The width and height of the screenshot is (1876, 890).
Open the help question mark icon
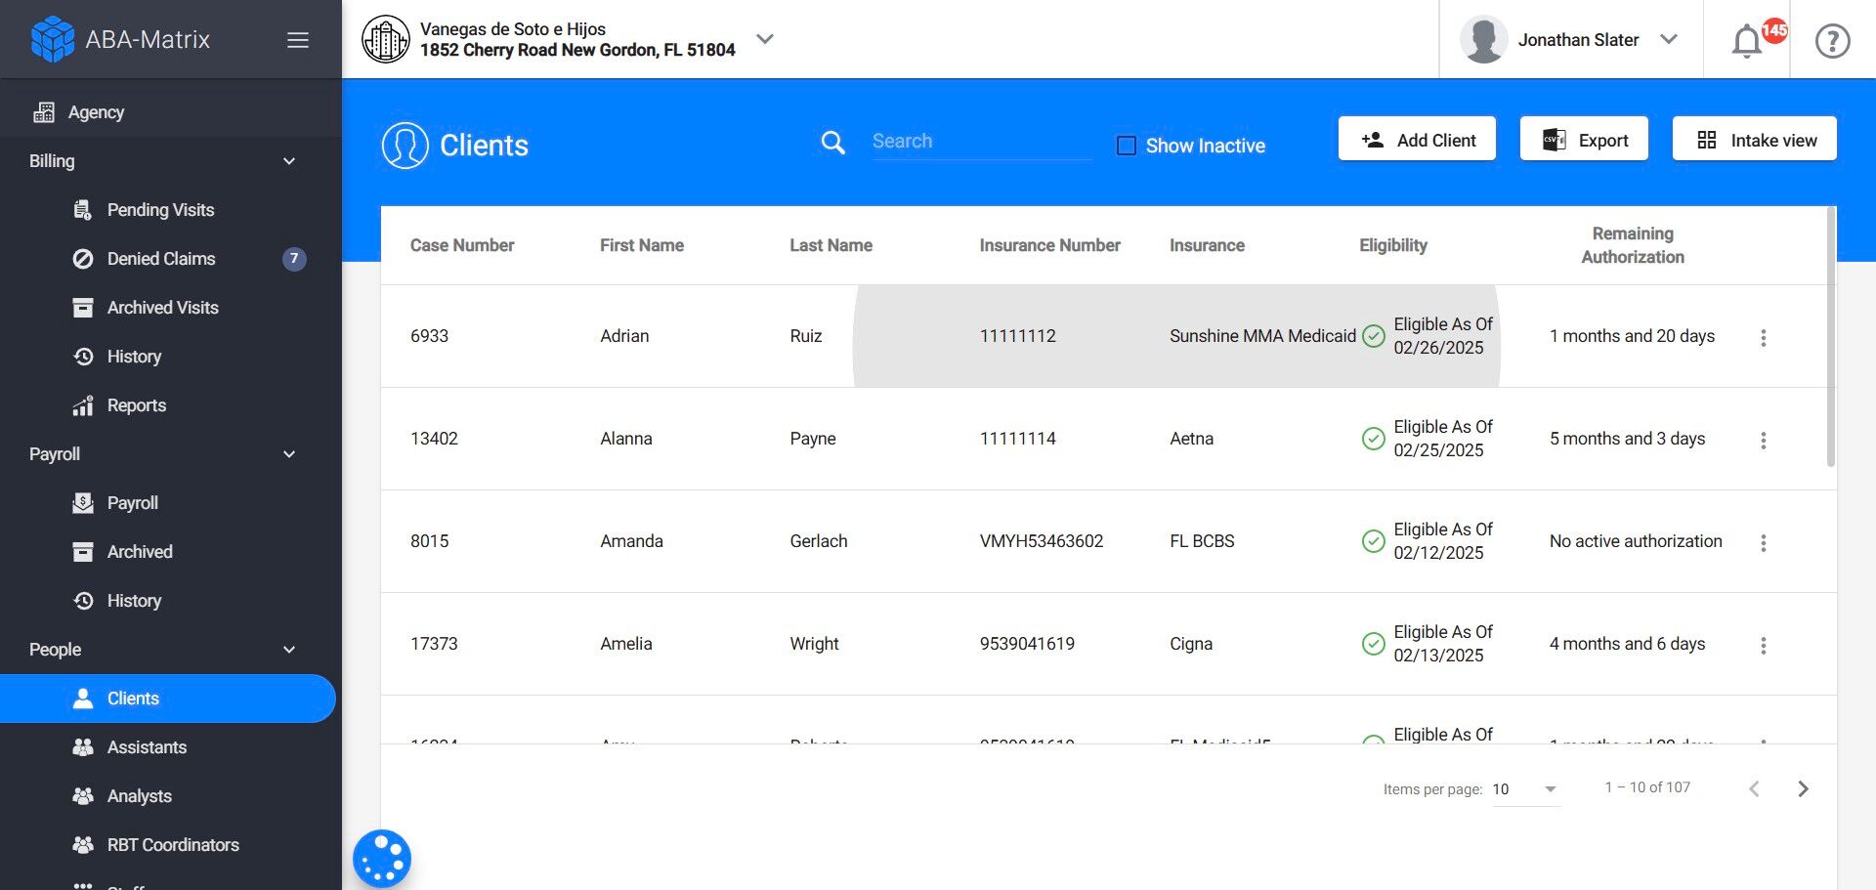click(1832, 41)
